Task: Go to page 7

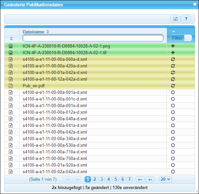Action: [x=130, y=179]
